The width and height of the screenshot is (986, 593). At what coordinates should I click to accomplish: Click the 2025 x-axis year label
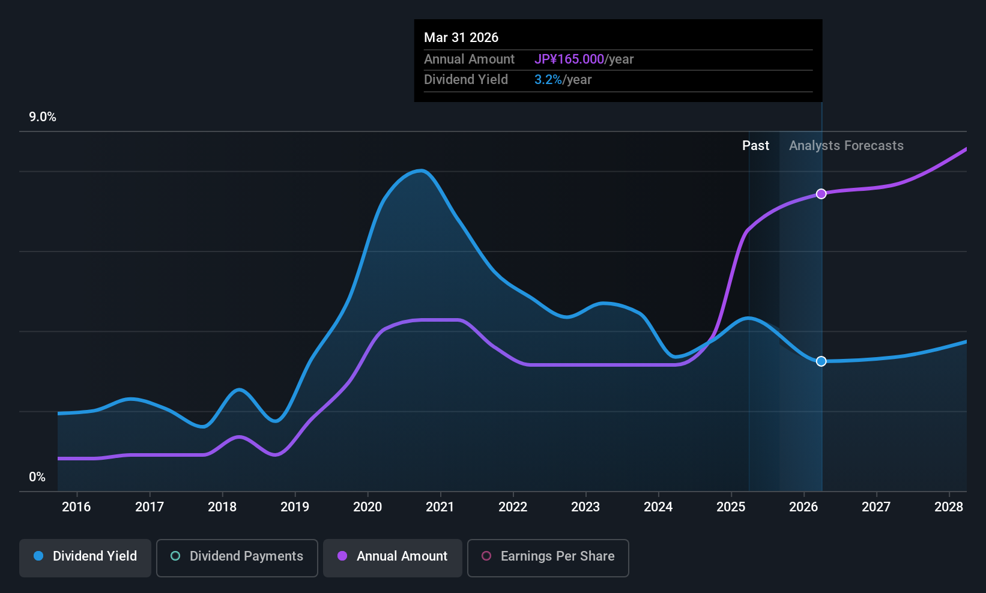731,507
